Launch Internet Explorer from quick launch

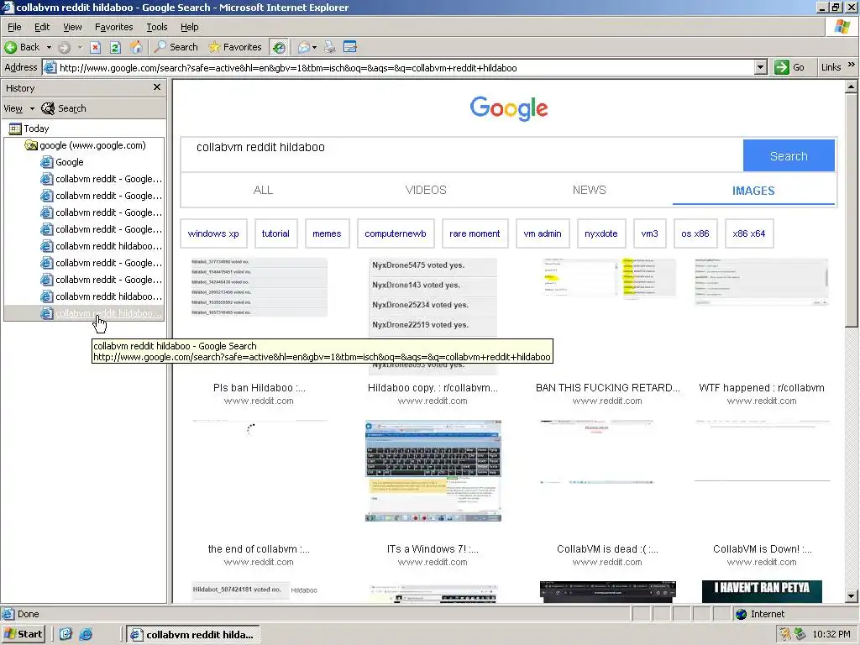(x=86, y=634)
